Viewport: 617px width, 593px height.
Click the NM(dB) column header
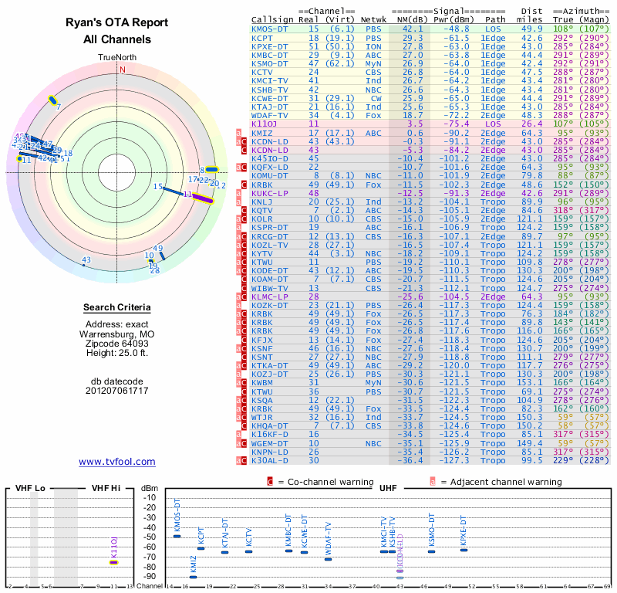pyautogui.click(x=411, y=20)
